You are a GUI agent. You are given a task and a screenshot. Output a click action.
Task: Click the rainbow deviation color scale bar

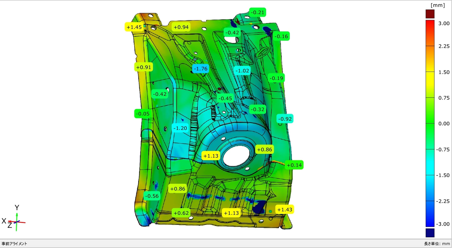coord(430,123)
